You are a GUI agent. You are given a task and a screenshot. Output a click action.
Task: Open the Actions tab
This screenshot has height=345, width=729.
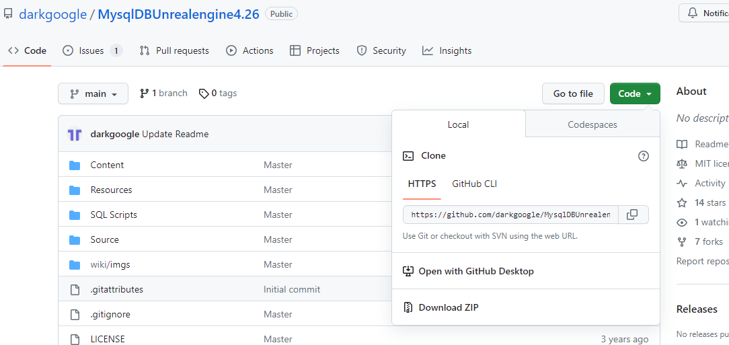(250, 50)
